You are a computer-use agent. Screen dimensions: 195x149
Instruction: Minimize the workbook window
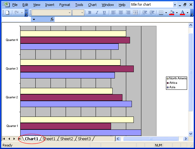click(x=180, y=5)
